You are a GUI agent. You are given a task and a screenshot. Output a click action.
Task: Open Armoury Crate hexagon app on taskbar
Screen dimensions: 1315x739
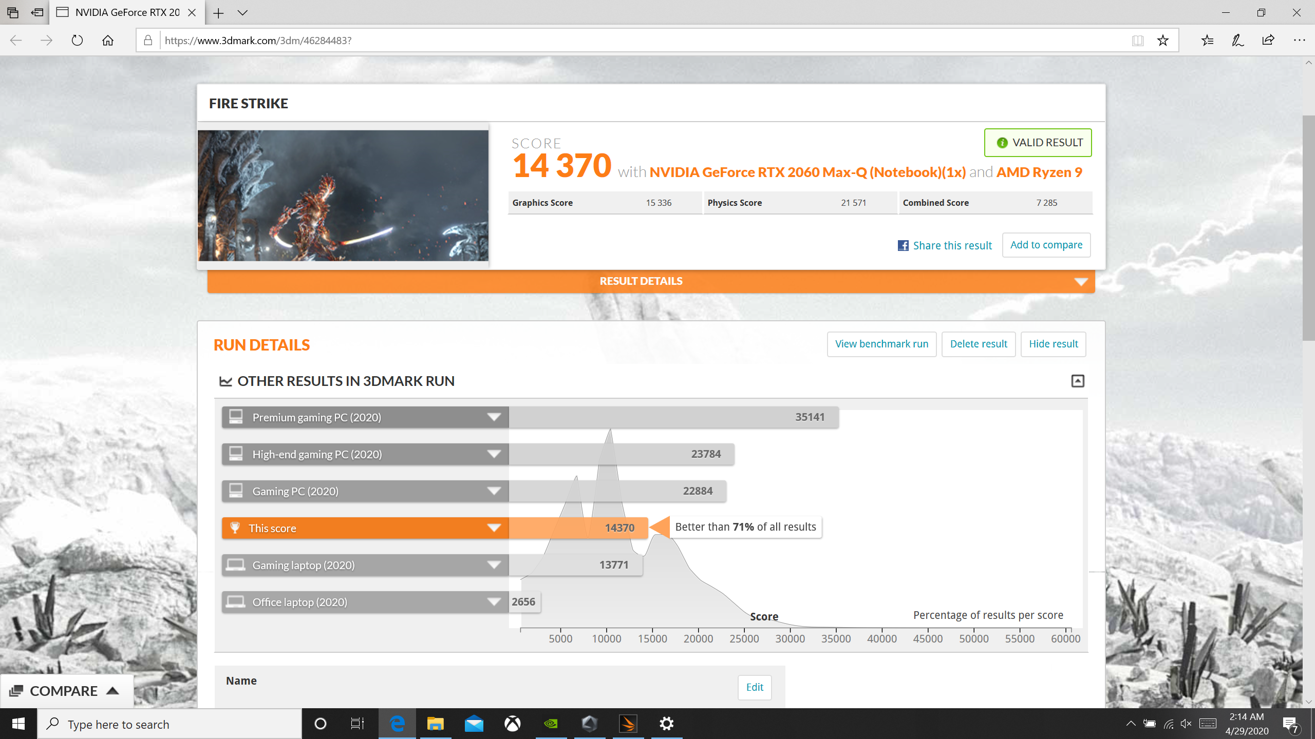tap(590, 724)
